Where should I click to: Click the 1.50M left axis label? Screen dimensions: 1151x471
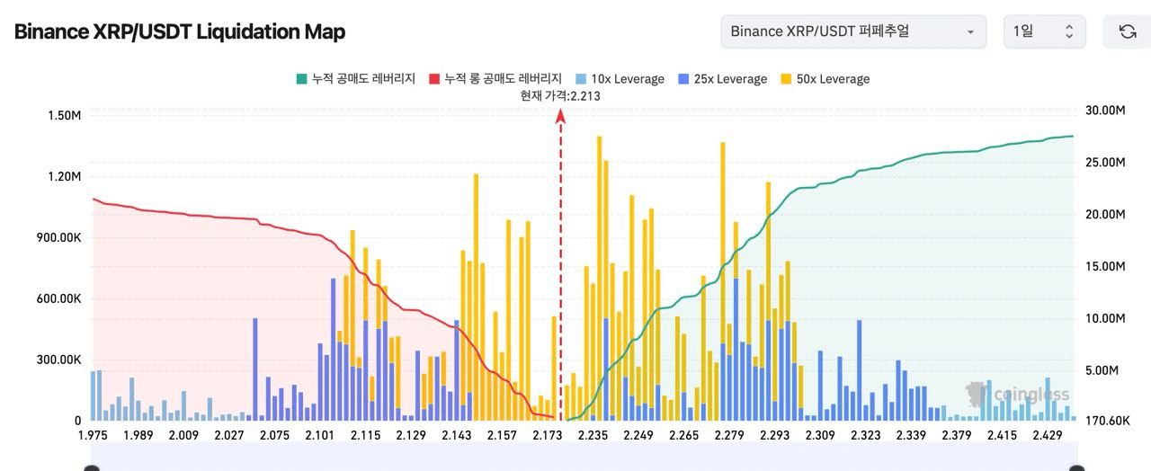click(x=64, y=115)
